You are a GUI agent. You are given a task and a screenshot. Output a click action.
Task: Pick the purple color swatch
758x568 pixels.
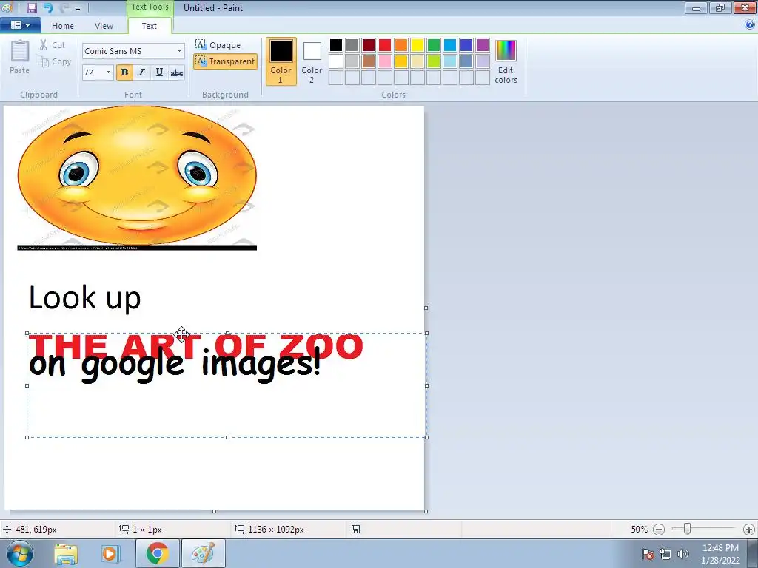tap(483, 45)
